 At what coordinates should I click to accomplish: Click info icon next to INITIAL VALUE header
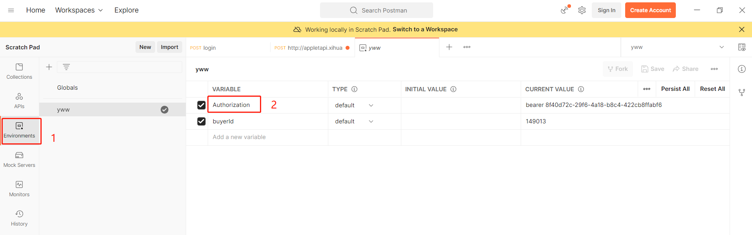click(x=453, y=89)
